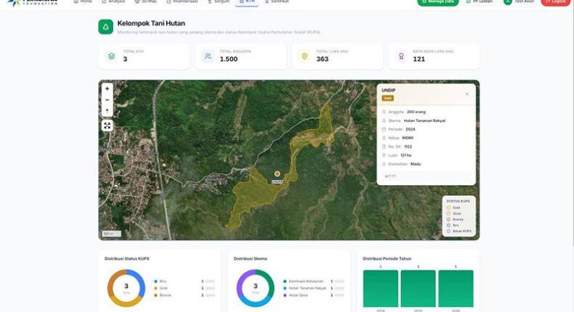Open the Home nav tab
Viewport: 574px width, 312px height.
click(x=83, y=1)
